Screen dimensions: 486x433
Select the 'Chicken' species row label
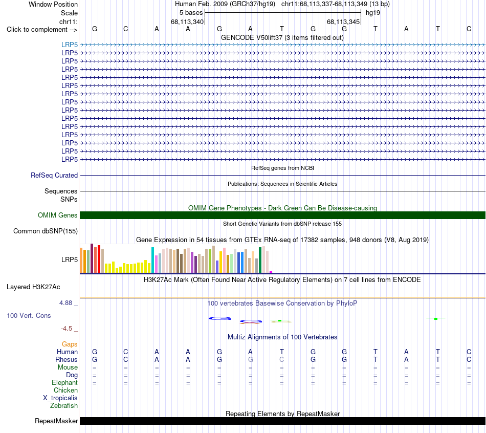pyautogui.click(x=65, y=390)
